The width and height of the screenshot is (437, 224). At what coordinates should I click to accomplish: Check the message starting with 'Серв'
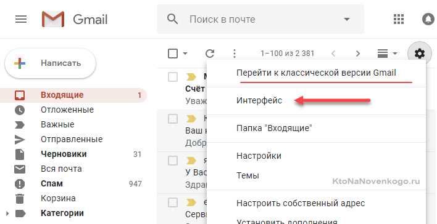[173, 202]
